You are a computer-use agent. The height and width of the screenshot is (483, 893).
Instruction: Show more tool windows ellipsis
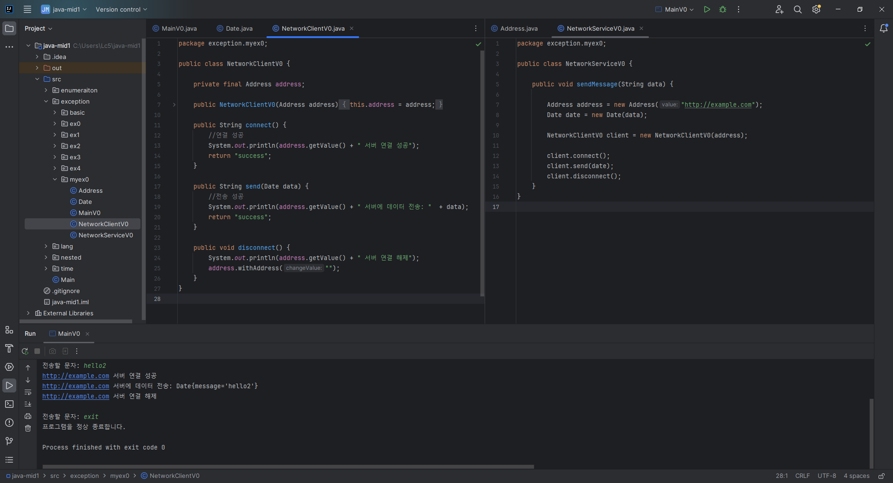[9, 47]
